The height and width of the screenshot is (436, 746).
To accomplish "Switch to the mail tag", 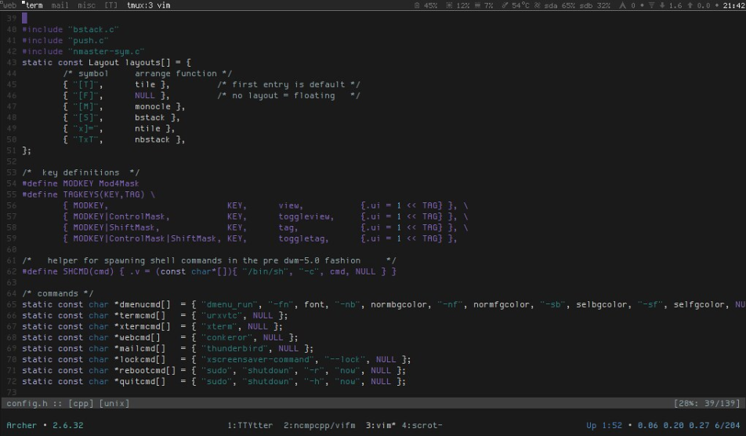I will tap(60, 5).
